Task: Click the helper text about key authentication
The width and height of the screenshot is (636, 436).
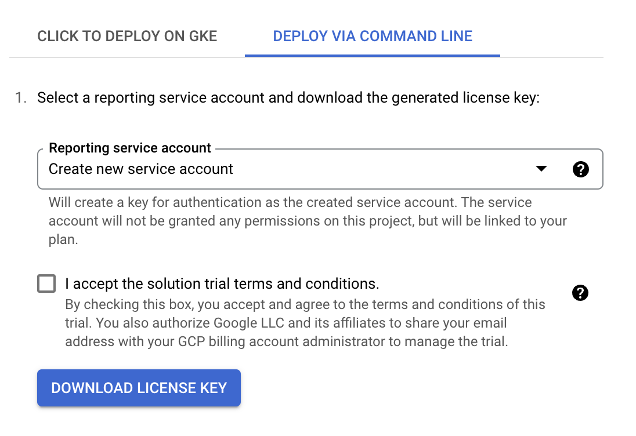Action: [290, 203]
